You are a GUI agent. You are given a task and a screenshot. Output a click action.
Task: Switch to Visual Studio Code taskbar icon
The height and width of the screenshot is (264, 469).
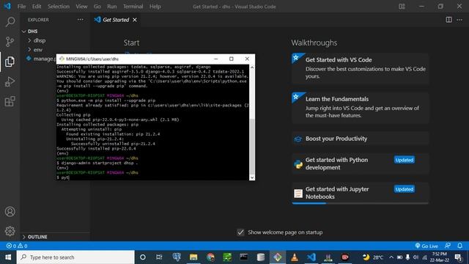tap(311, 257)
